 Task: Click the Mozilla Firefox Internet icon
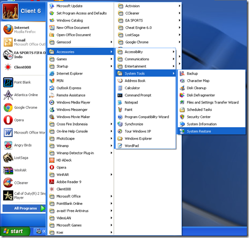tap(8, 29)
